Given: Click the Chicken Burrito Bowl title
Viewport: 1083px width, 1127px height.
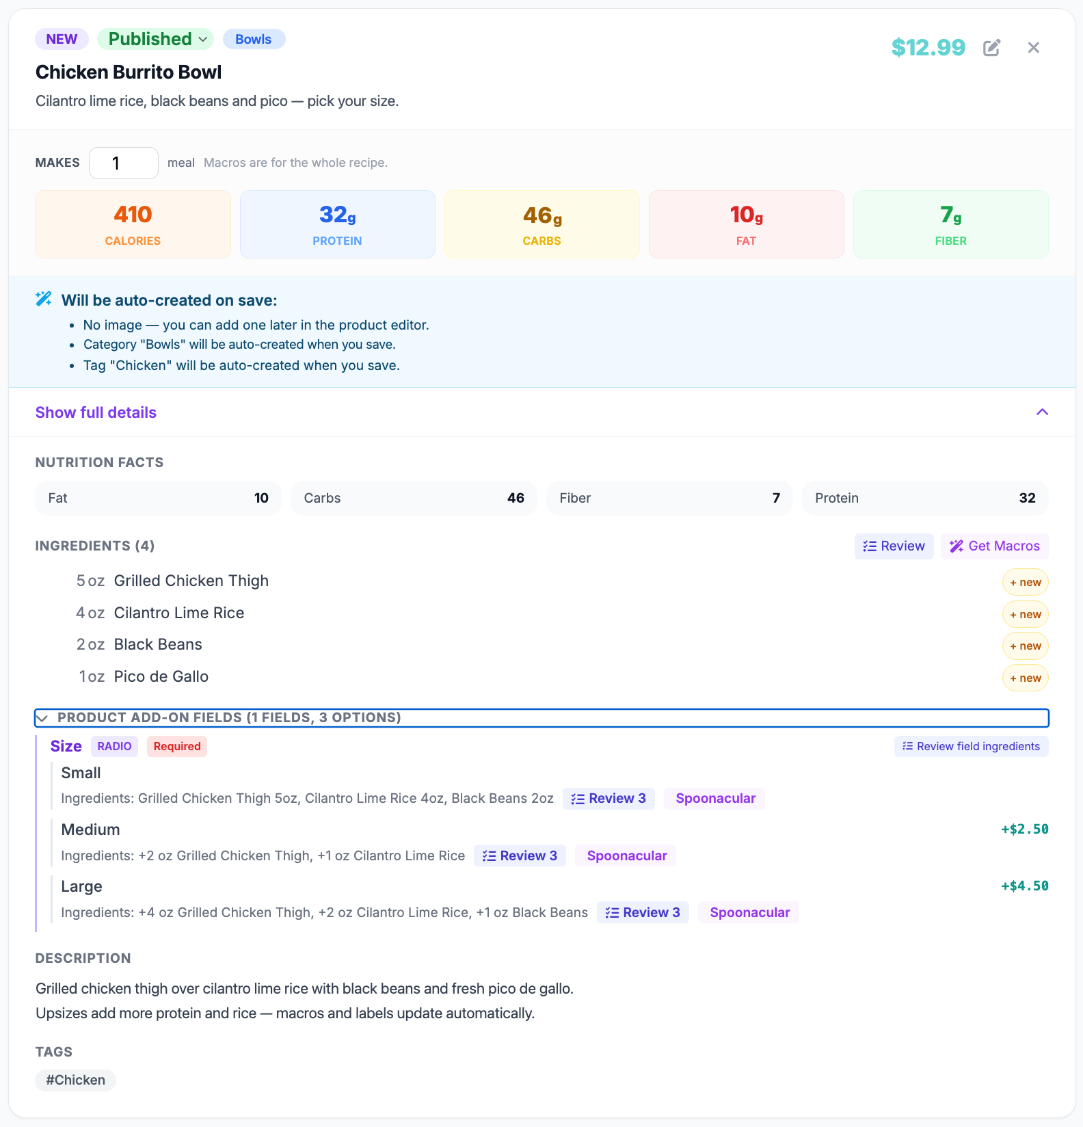Looking at the screenshot, I should coord(129,72).
